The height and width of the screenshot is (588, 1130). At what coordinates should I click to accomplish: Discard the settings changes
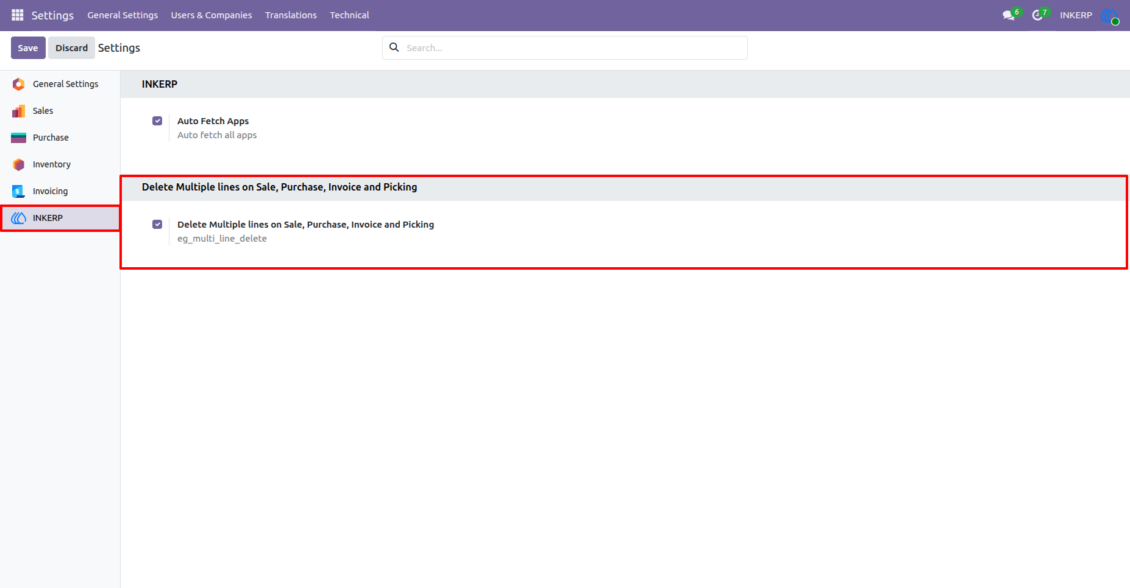pyautogui.click(x=71, y=47)
